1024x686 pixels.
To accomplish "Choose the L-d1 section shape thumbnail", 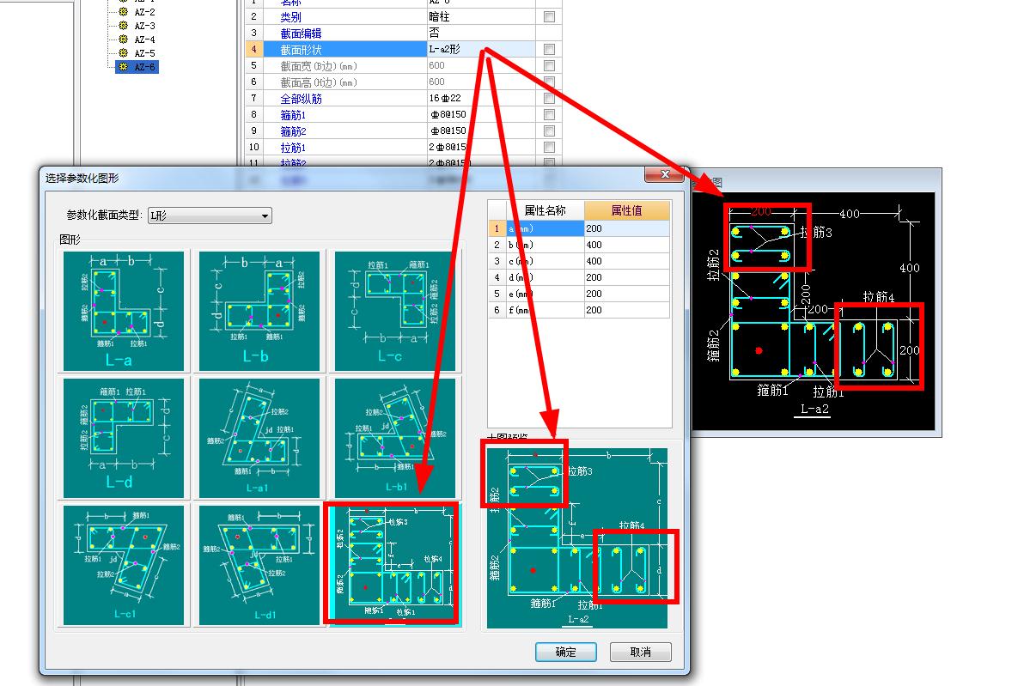I will [259, 565].
